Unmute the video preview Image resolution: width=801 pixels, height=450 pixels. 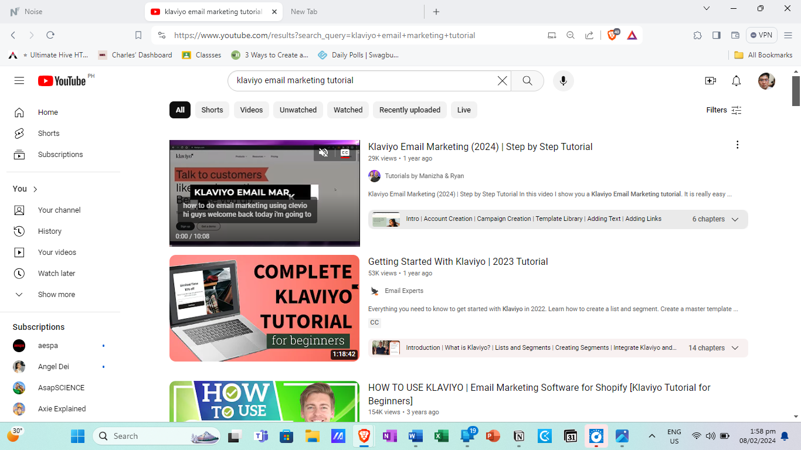pos(323,153)
